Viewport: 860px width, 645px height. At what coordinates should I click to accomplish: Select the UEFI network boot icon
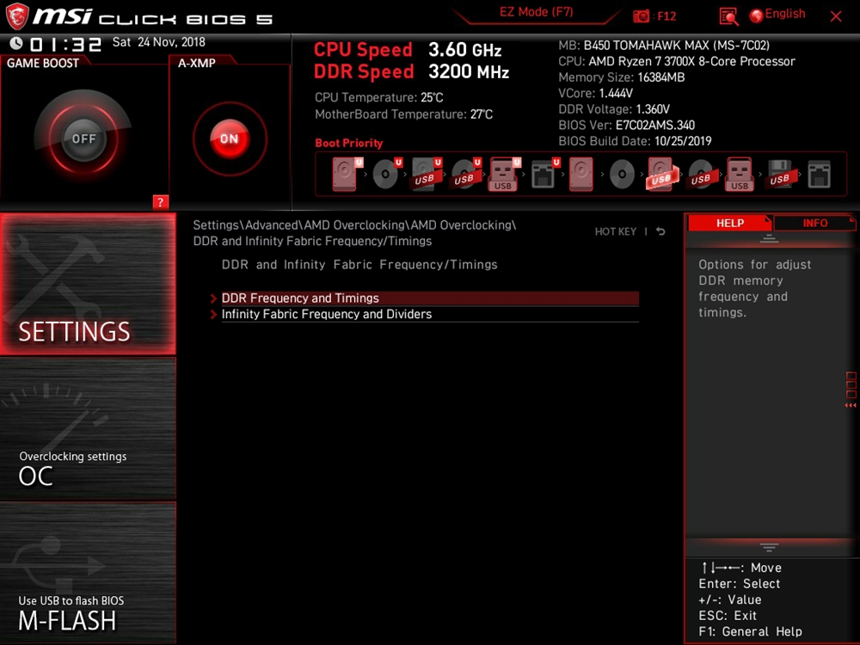click(544, 174)
